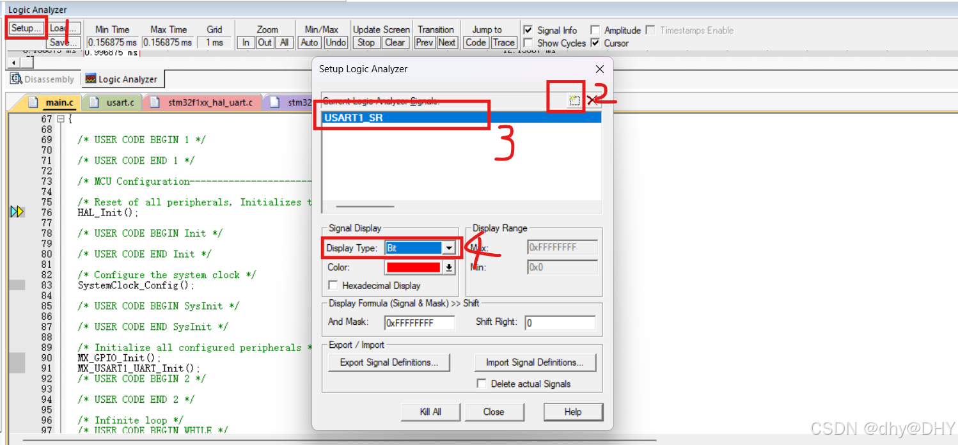The height and width of the screenshot is (445, 958).
Task: Click Import Signal Definitions...
Action: coord(535,363)
